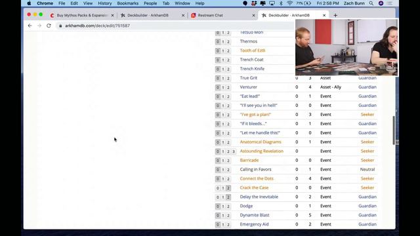Open the battery status icon
The image size is (420, 236).
(x=307, y=3)
